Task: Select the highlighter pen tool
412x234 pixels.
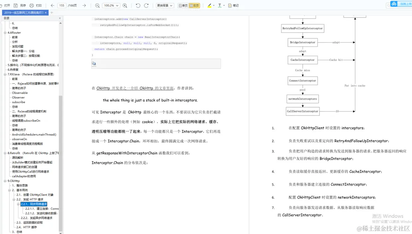Action: point(209,6)
